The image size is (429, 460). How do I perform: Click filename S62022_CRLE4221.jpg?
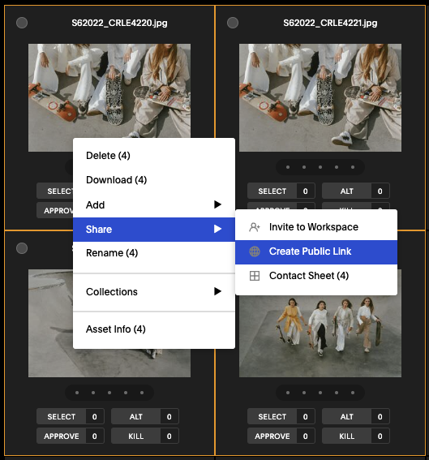[x=330, y=23]
